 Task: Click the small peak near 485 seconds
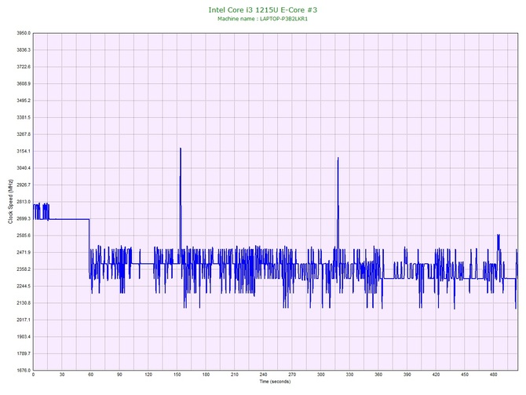[x=499, y=236]
